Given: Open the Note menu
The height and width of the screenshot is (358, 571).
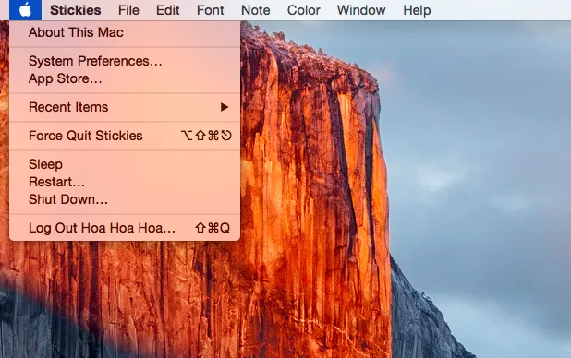Looking at the screenshot, I should click(256, 10).
